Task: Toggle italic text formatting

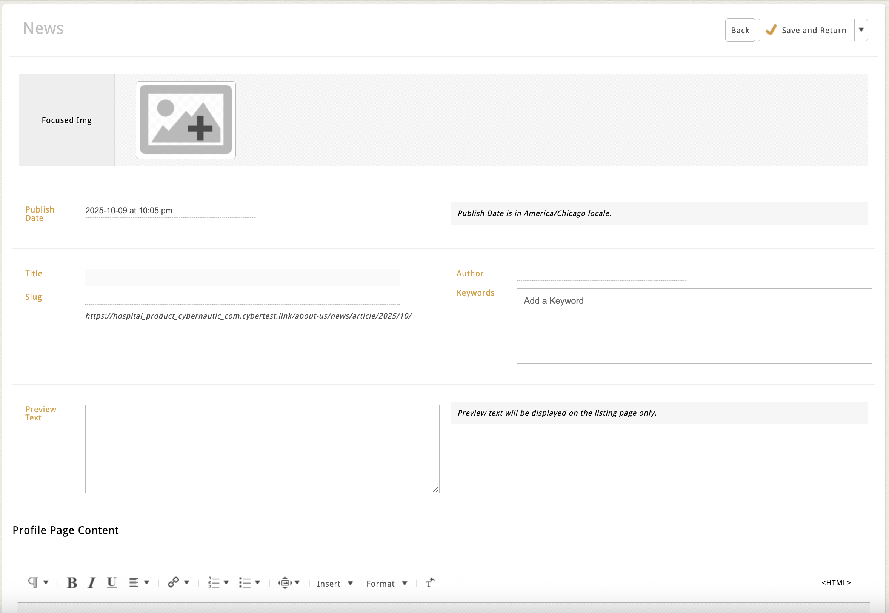Action: (91, 583)
